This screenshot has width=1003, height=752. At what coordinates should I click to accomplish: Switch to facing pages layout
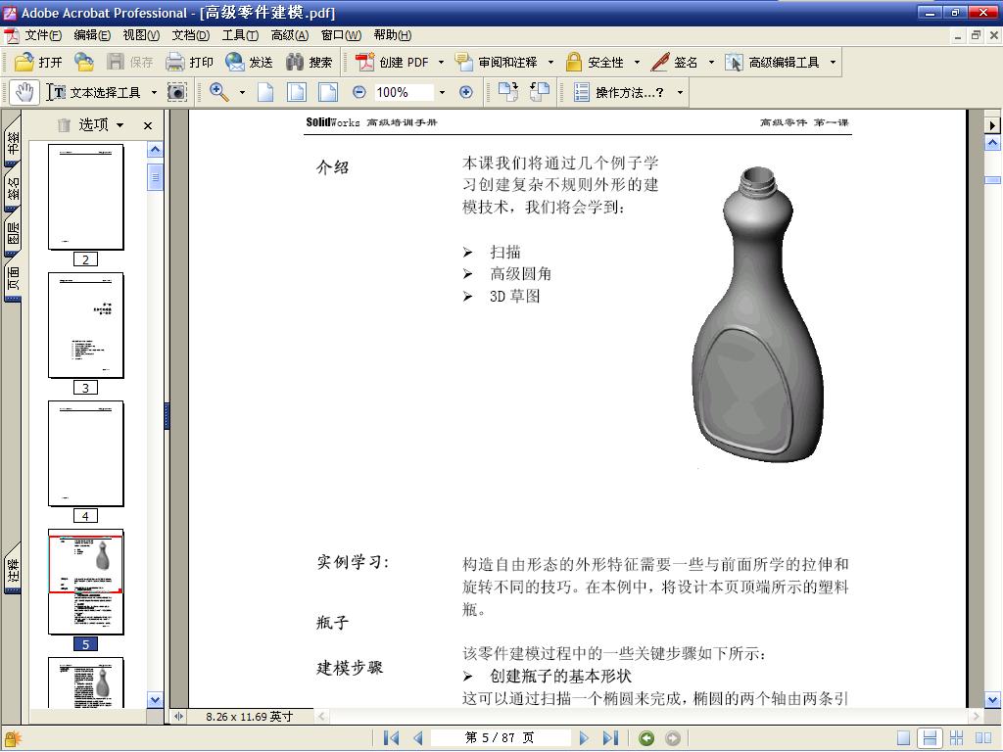point(983,738)
